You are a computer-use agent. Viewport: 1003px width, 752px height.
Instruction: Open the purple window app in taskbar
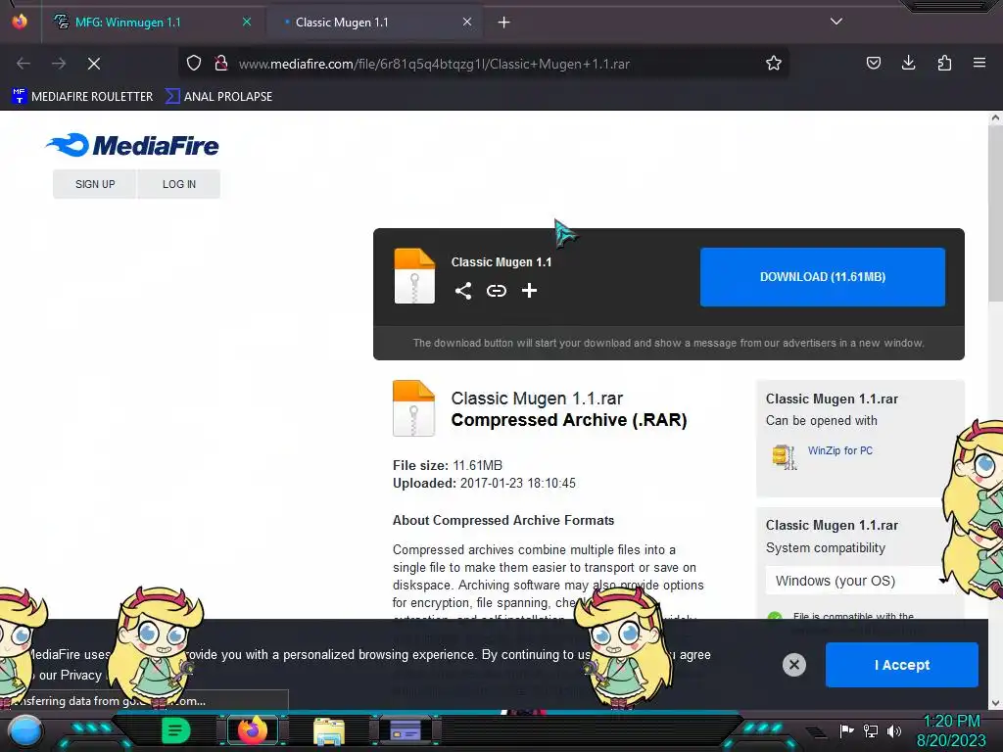tap(406, 730)
